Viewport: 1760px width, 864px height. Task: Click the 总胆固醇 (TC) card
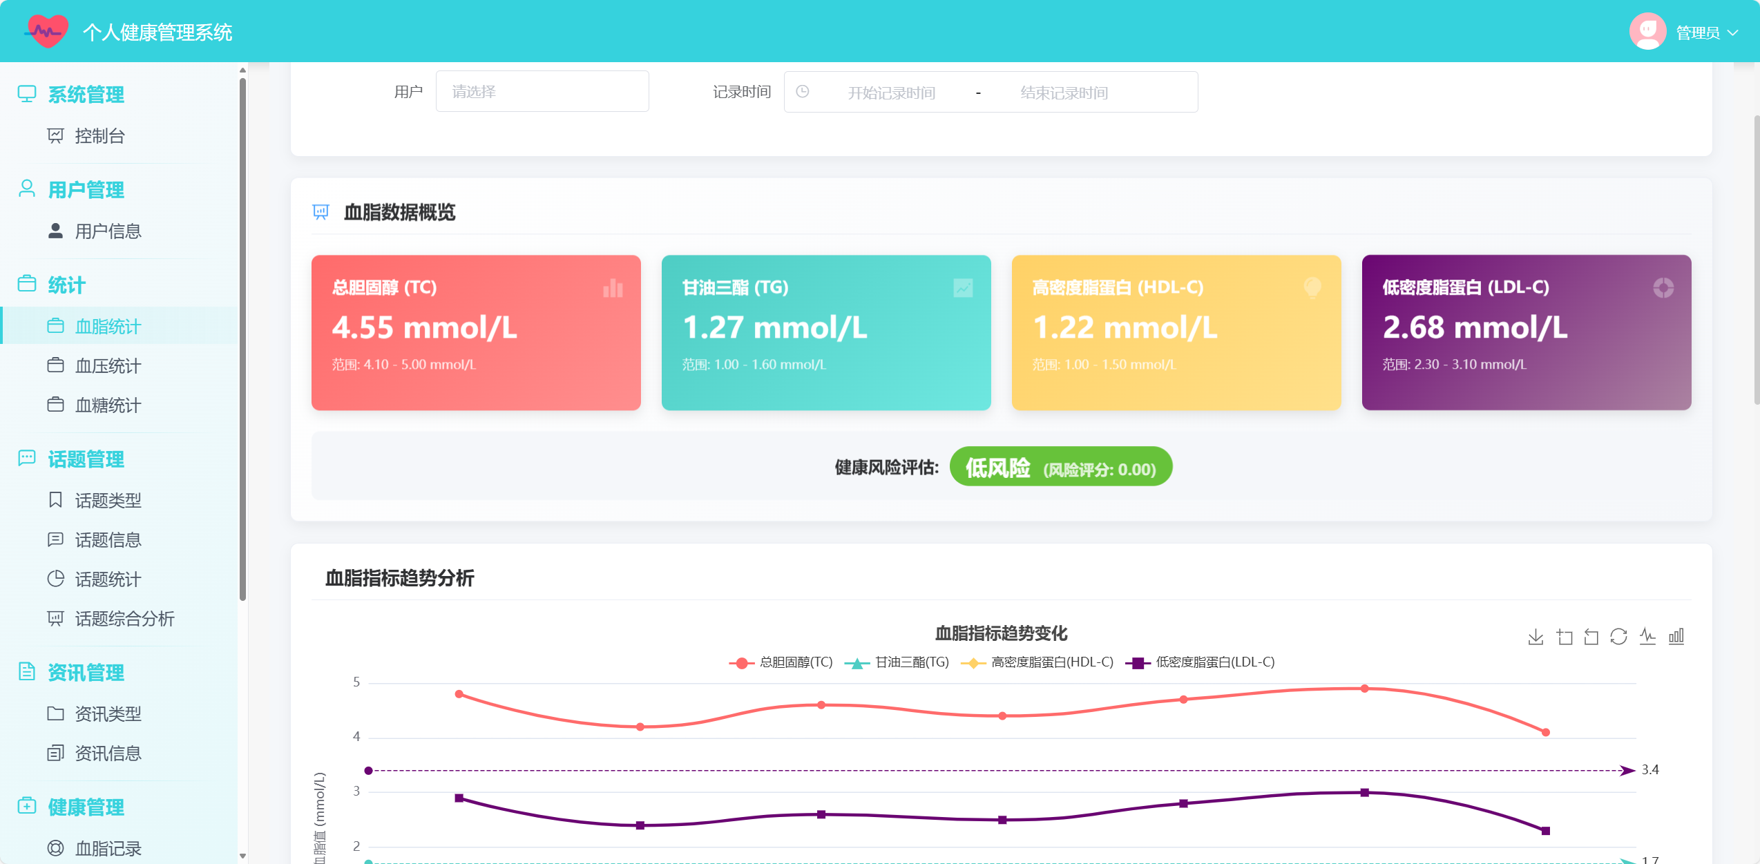click(x=476, y=332)
